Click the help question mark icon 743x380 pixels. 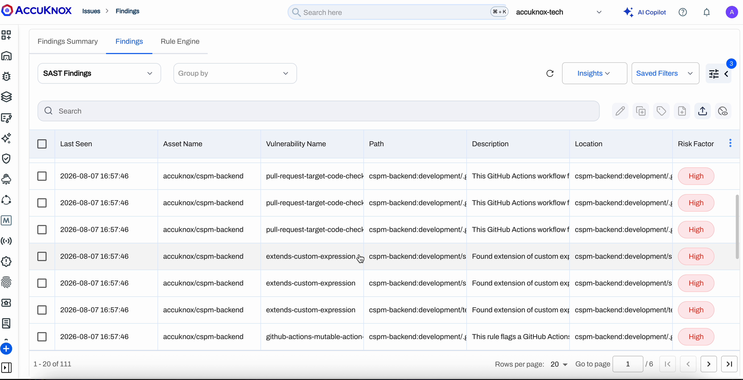(683, 12)
